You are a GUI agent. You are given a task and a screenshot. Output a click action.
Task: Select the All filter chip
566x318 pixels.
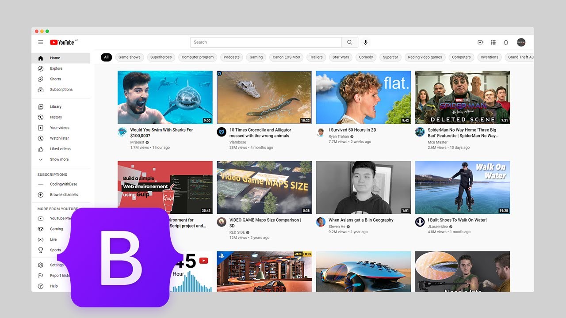106,57
